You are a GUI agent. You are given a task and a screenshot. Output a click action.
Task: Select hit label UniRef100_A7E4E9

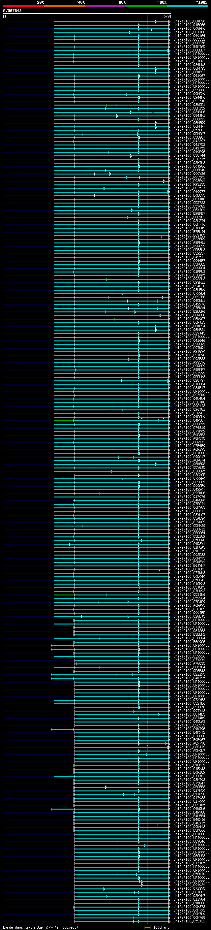(189, 446)
